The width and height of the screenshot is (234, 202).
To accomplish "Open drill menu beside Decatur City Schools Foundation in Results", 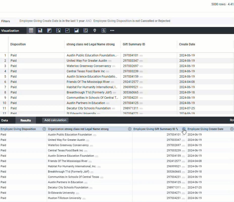I will point(91,188).
